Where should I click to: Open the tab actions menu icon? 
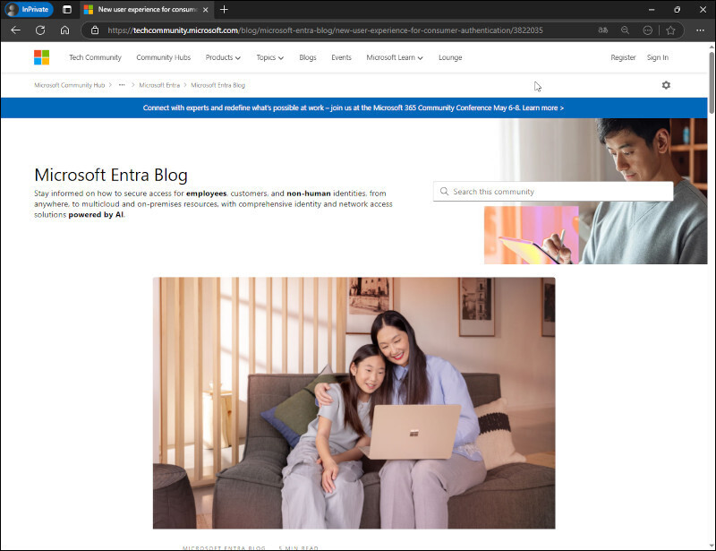pos(67,9)
